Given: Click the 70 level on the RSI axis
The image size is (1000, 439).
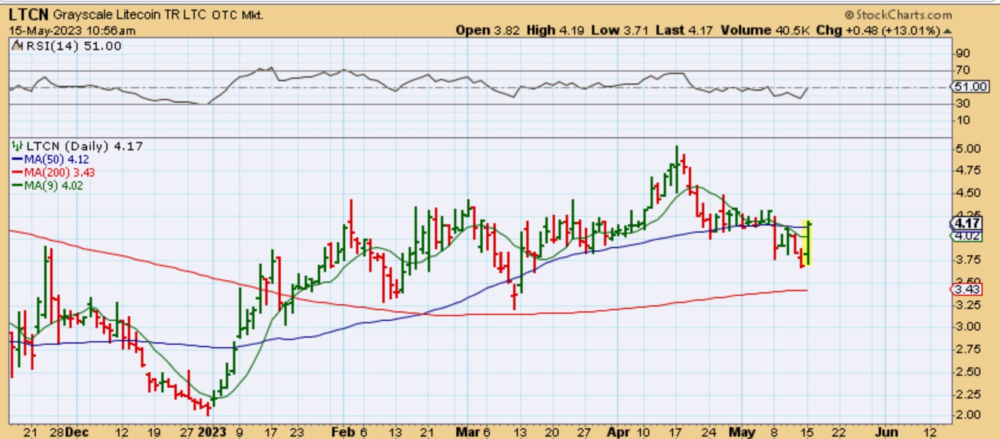Looking at the screenshot, I should 962,70.
